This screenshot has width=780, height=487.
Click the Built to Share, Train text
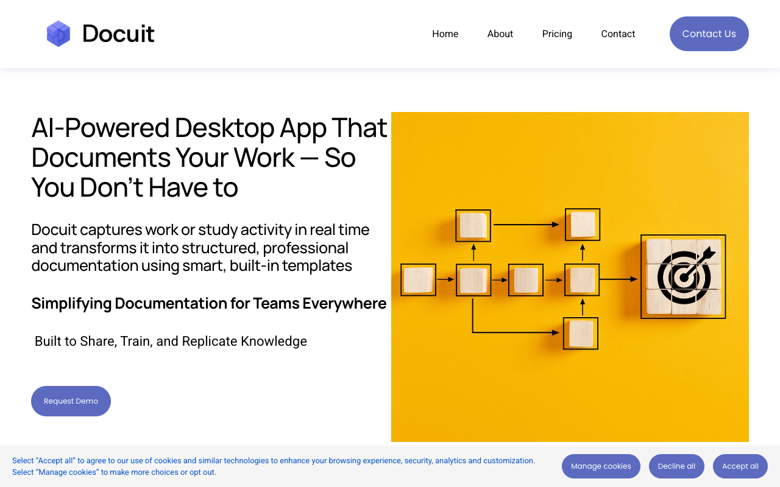pyautogui.click(x=171, y=341)
